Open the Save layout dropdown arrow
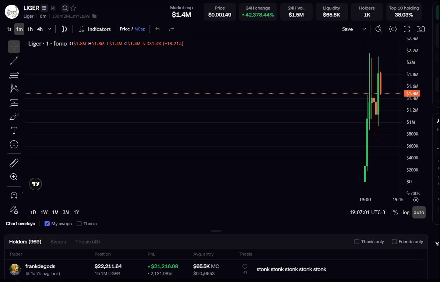Image resolution: width=440 pixels, height=282 pixels. pos(364,29)
